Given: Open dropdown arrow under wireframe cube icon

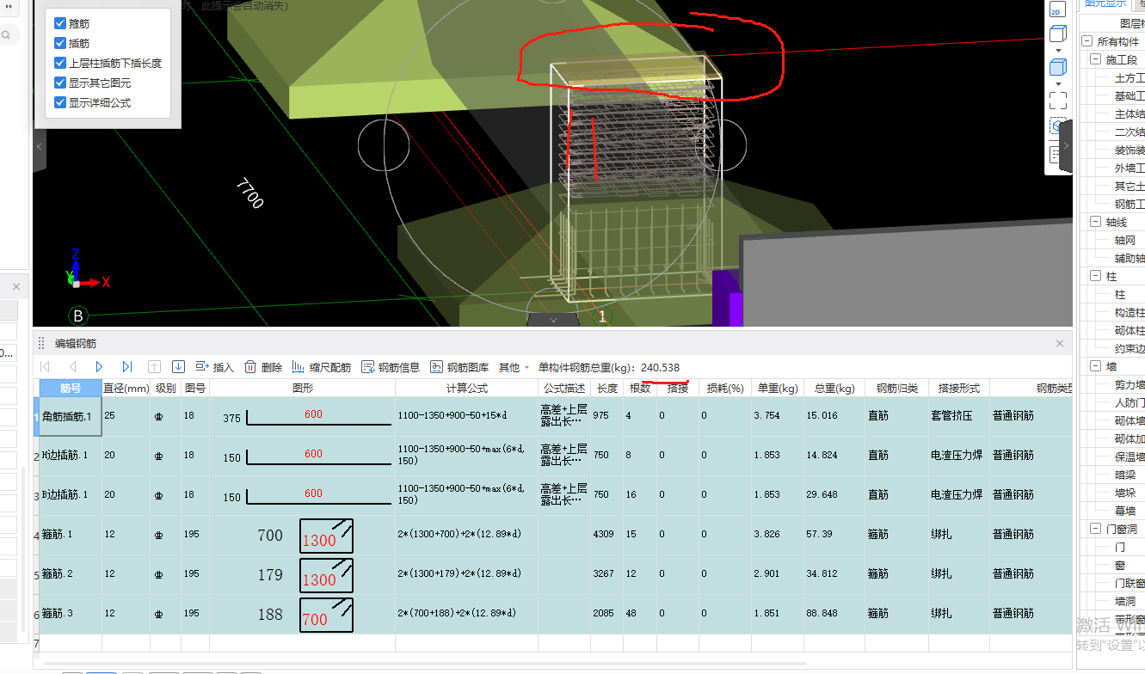Looking at the screenshot, I should point(1057,51).
